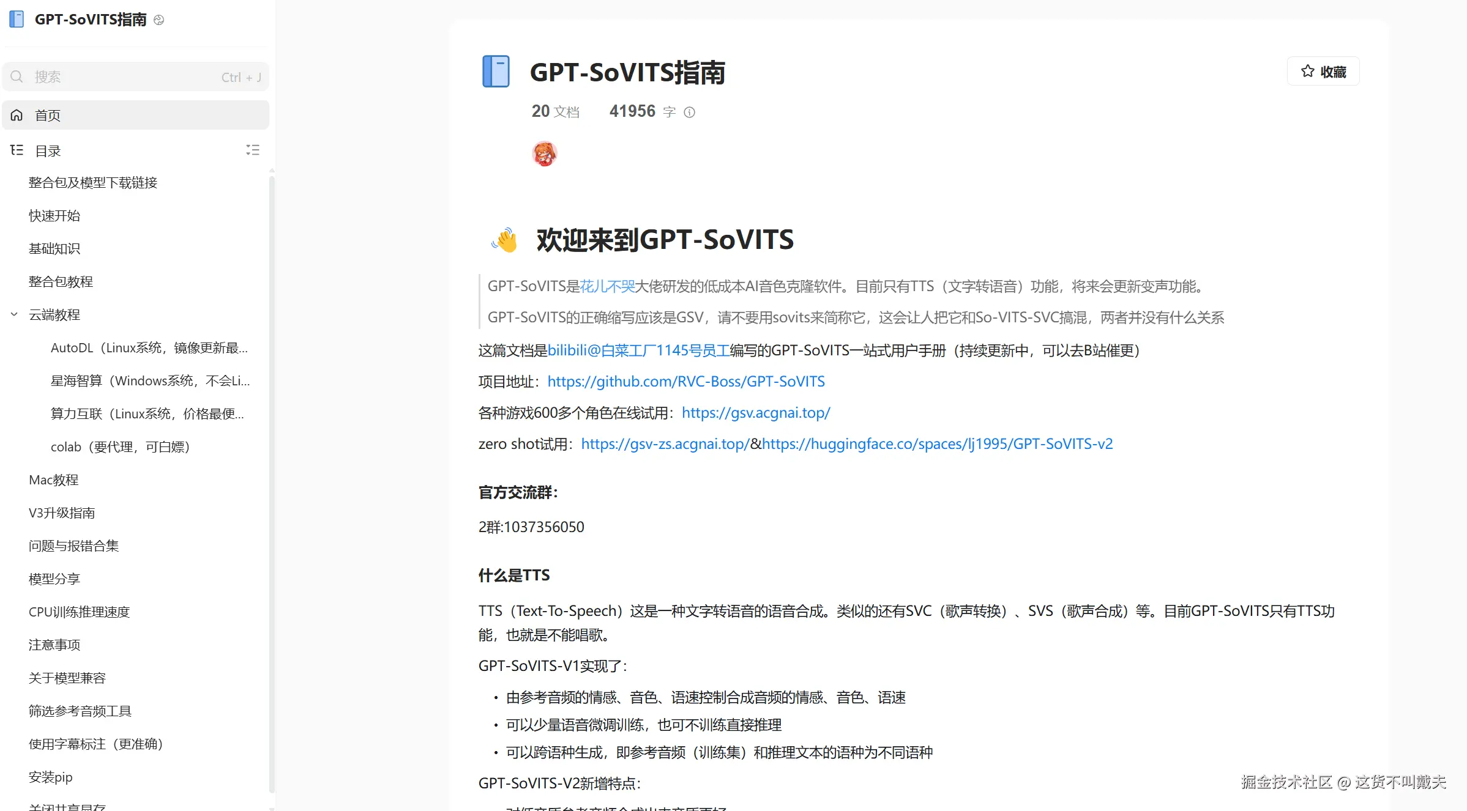Click the home icon in sidebar

[x=17, y=115]
